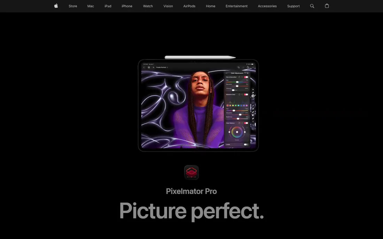The image size is (383, 239).
Task: Go to the Entertainment link
Action: pyautogui.click(x=236, y=6)
